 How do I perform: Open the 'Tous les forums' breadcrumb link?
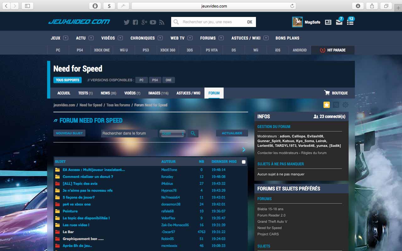coord(118,105)
